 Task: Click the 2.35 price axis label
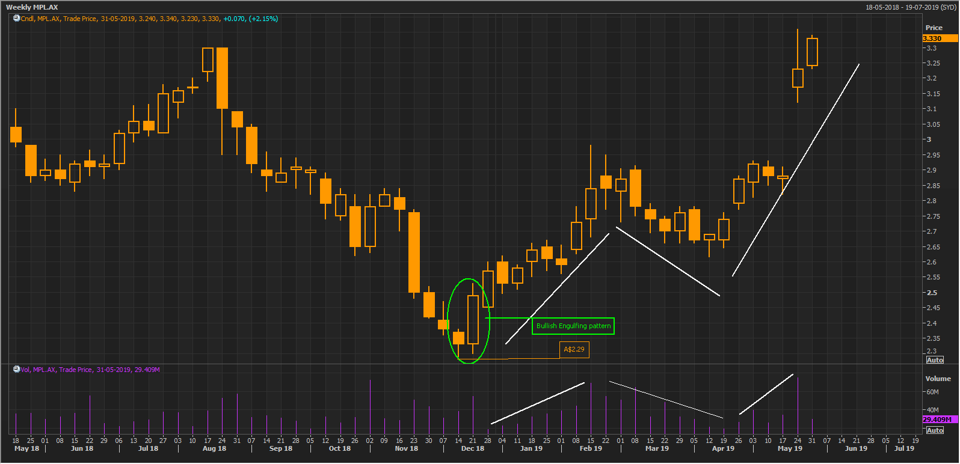933,338
